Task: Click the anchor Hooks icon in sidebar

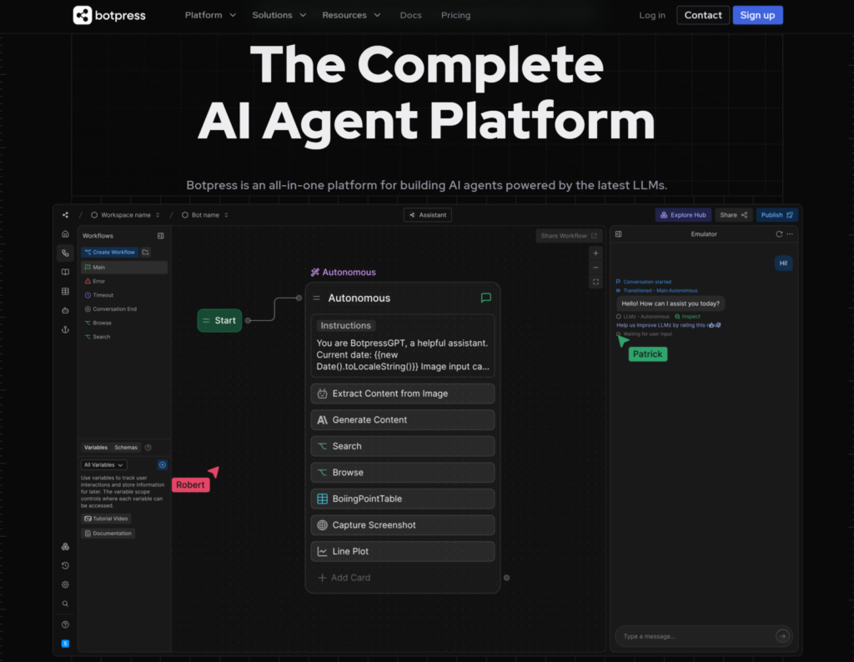Action: pos(65,330)
